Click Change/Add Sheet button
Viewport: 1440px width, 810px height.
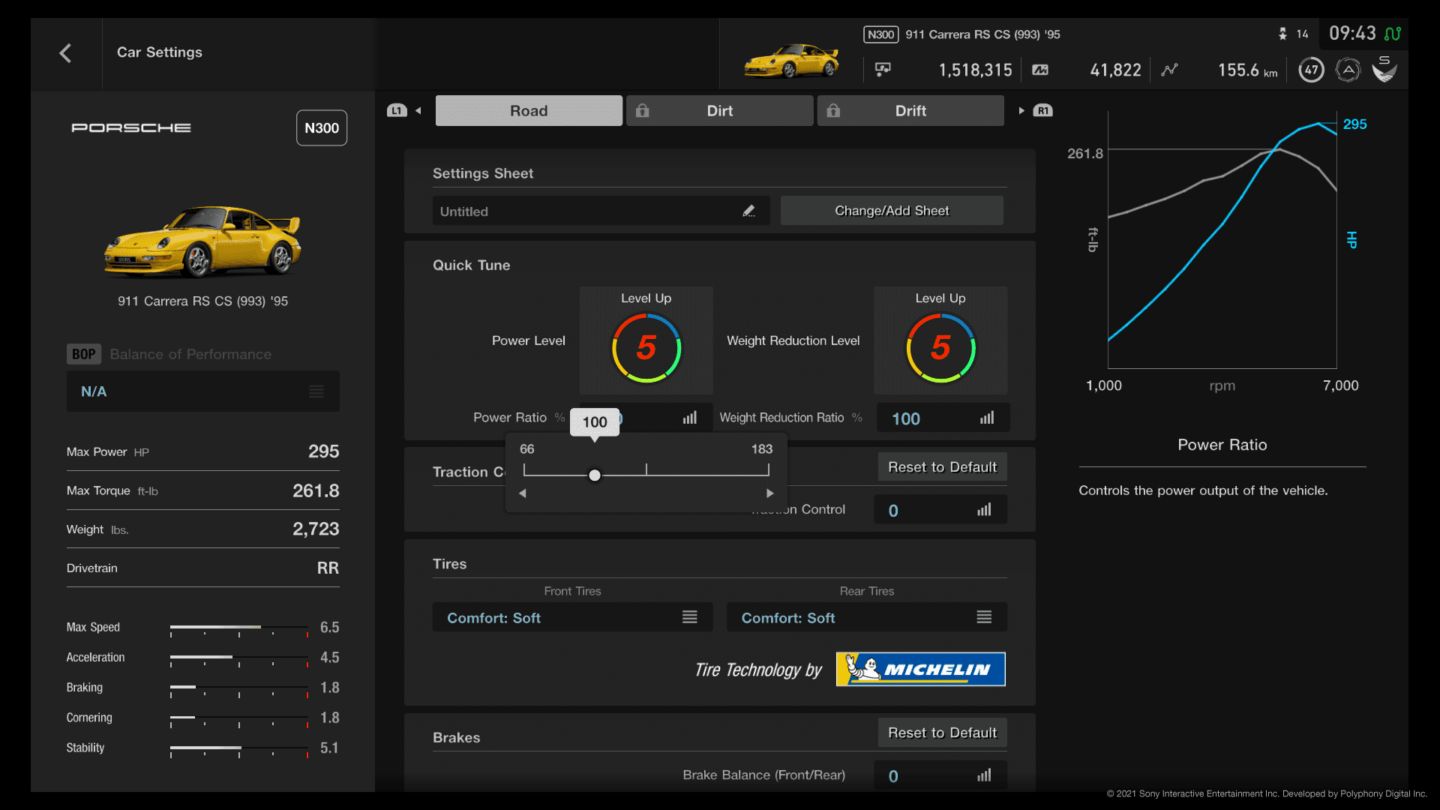(891, 210)
